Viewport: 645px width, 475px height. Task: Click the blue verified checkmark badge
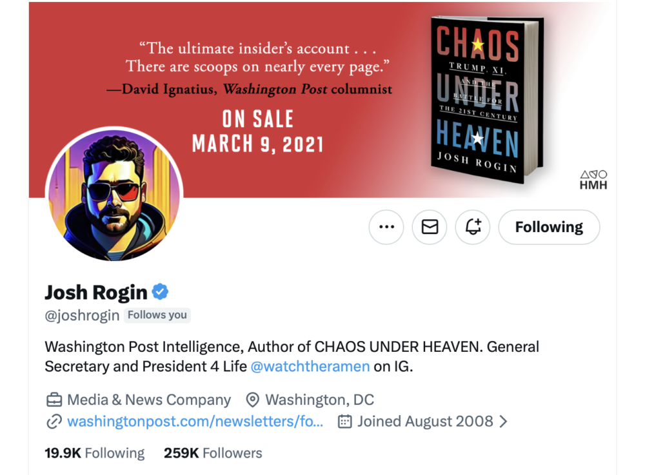[160, 292]
